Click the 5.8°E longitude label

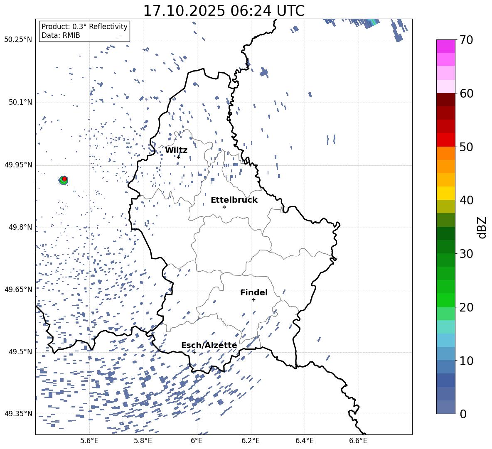tap(143, 441)
